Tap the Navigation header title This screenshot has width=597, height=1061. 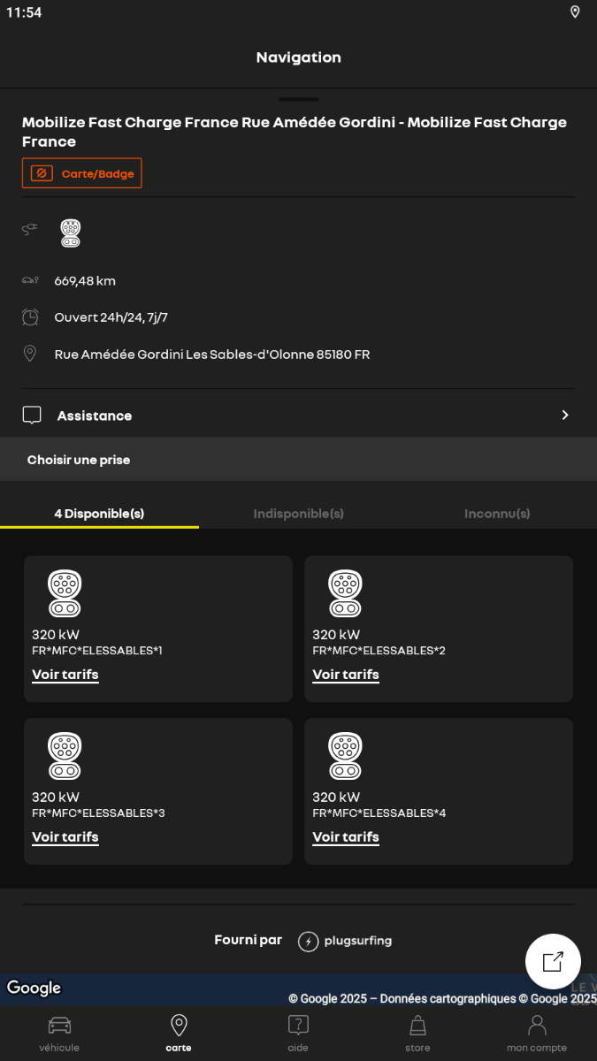(298, 57)
